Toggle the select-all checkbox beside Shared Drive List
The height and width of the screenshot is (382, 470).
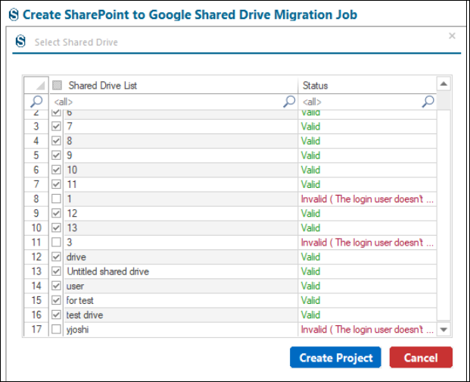[x=57, y=85]
